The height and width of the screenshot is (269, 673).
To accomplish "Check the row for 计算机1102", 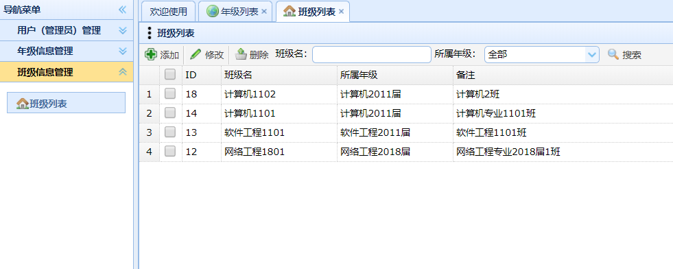I will [x=170, y=93].
